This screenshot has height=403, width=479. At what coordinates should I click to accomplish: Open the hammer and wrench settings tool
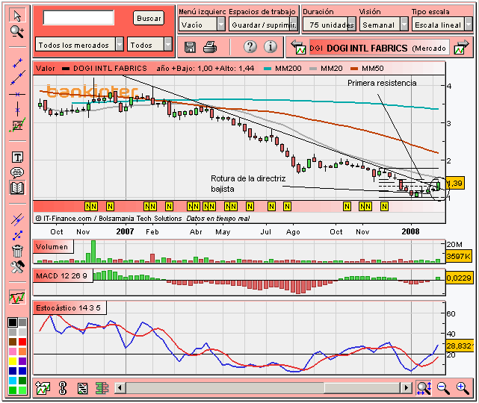pos(17,267)
